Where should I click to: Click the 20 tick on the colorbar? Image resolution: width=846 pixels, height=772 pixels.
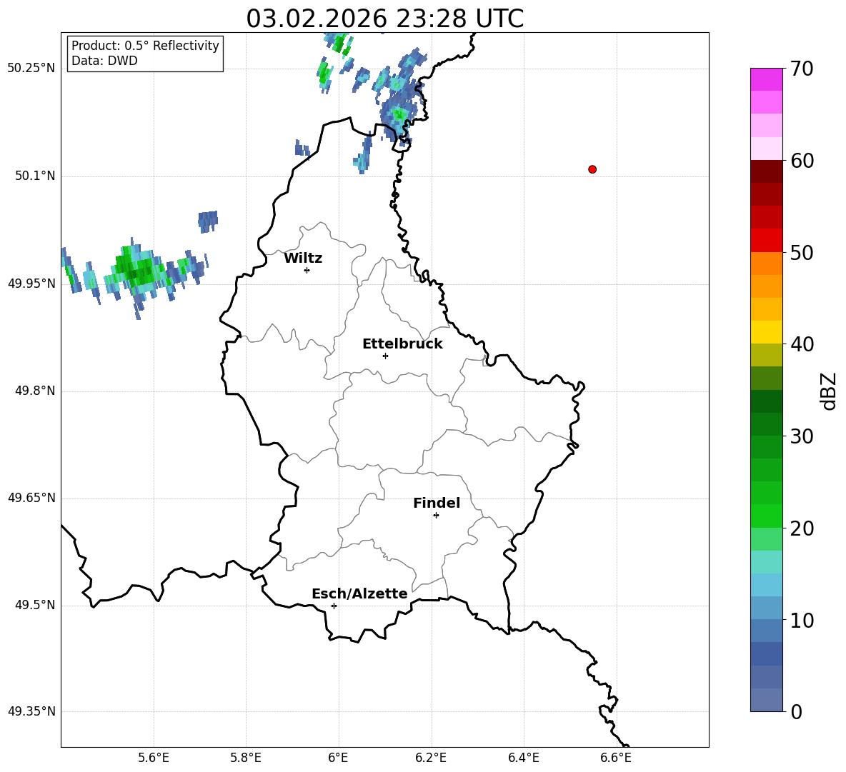[802, 528]
